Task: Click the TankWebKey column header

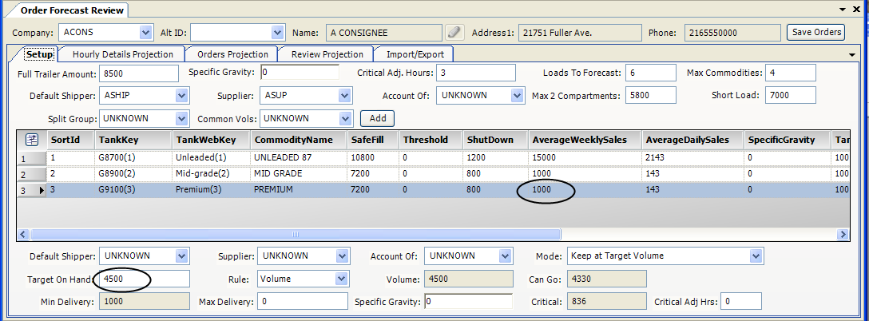Action: (211, 140)
